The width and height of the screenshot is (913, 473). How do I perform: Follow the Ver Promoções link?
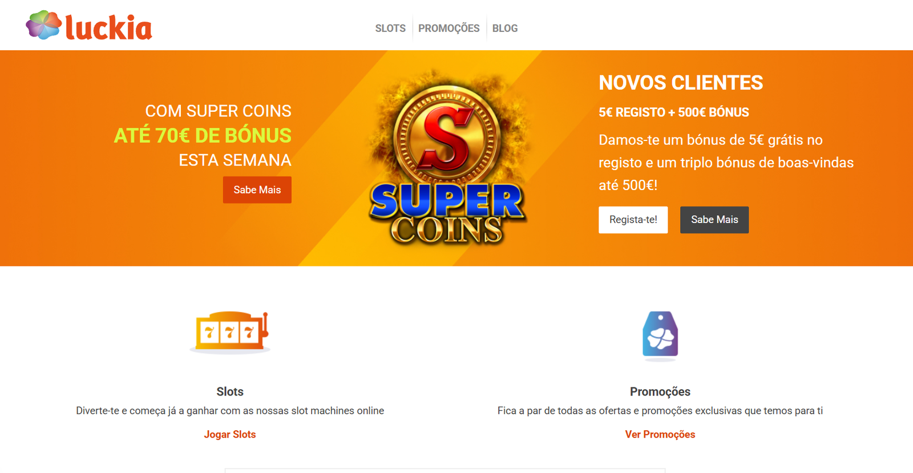pos(660,435)
